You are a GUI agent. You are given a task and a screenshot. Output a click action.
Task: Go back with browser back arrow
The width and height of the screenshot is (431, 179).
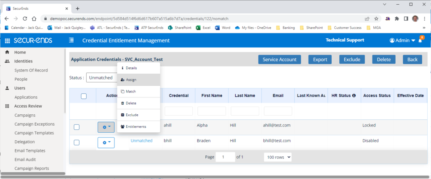7,18
